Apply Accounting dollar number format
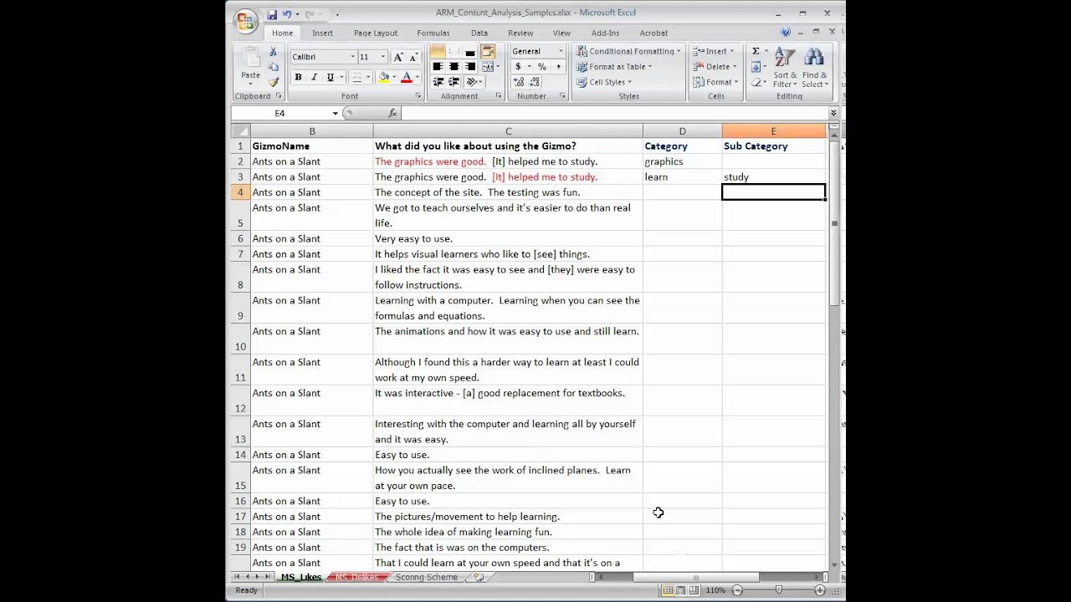This screenshot has width=1071, height=602. click(x=518, y=67)
